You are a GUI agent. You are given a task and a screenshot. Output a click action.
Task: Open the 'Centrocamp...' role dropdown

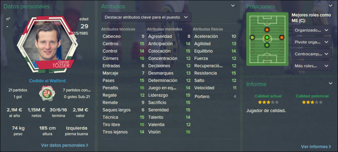click(x=312, y=54)
